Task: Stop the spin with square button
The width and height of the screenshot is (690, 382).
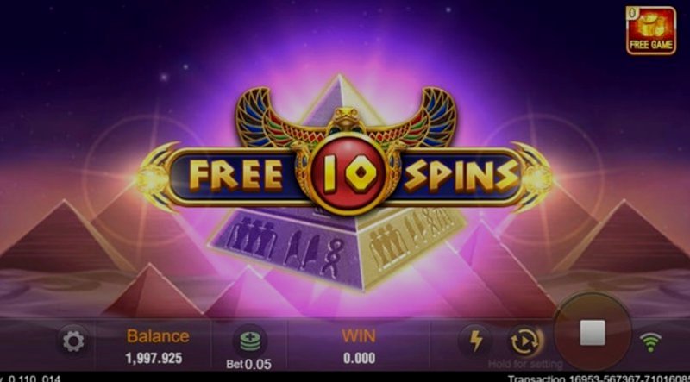Action: 593,333
